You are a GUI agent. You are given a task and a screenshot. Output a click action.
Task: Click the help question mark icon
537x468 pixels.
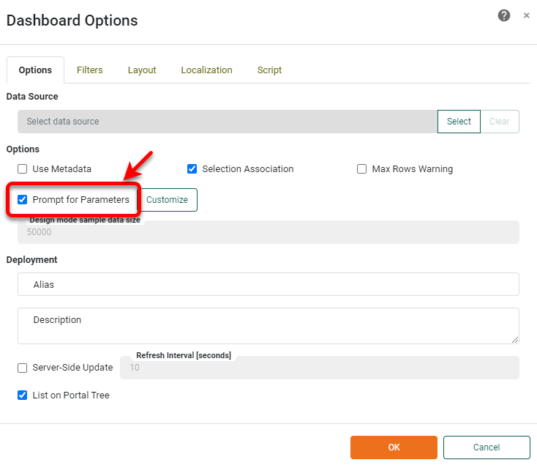click(x=504, y=15)
